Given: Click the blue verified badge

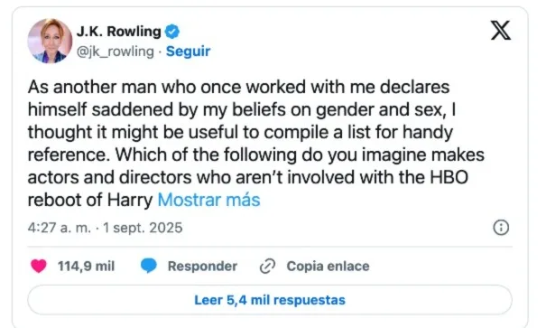Looking at the screenshot, I should point(172,32).
